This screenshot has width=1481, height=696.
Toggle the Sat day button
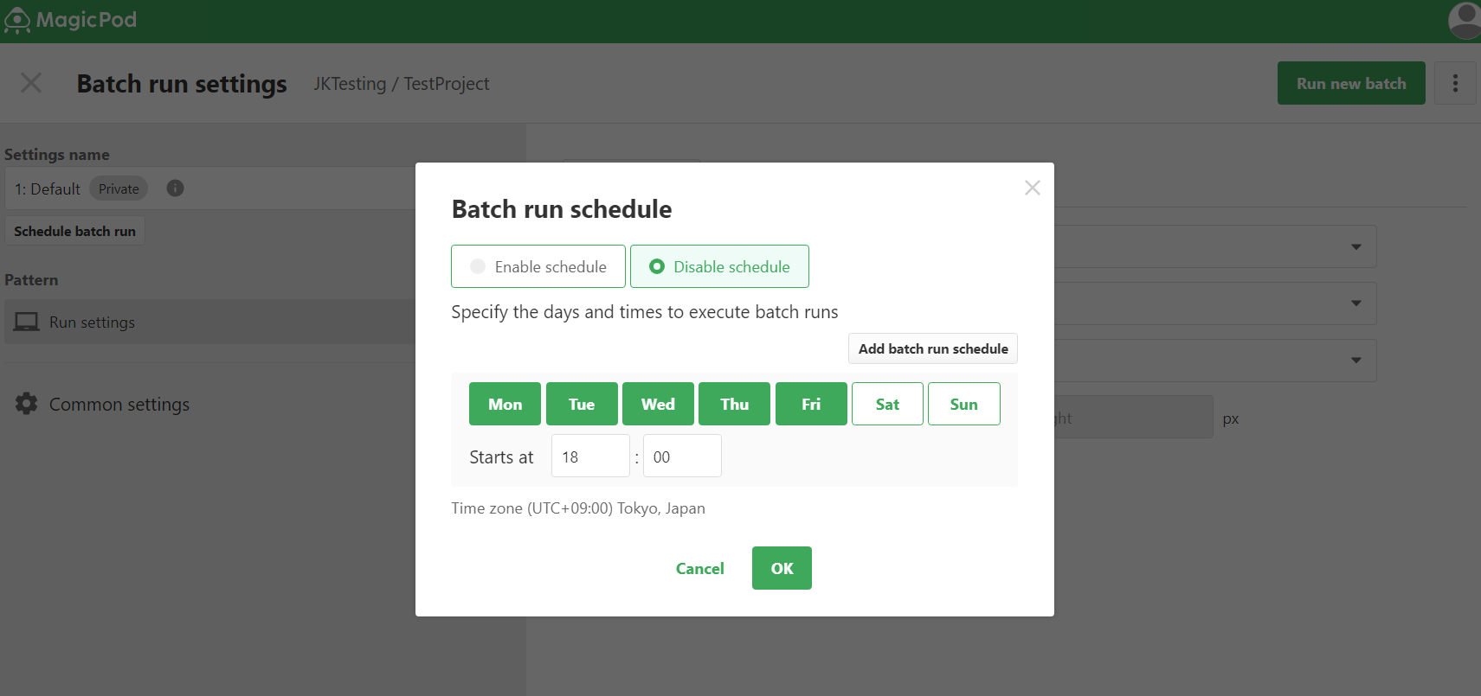tap(887, 404)
